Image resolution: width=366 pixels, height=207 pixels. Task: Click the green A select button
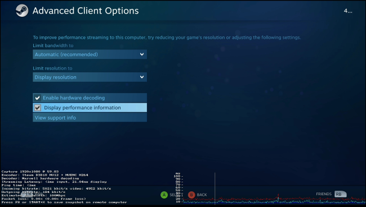[164, 195]
